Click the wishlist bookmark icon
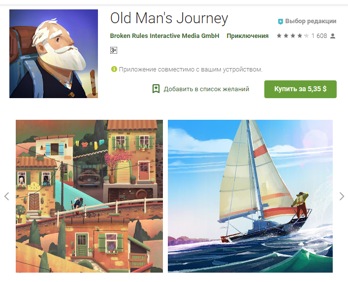 [x=156, y=89]
